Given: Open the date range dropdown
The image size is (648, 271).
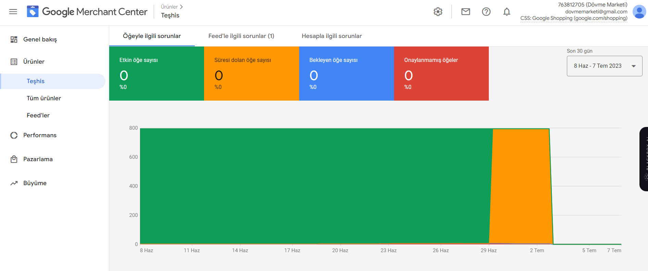Looking at the screenshot, I should pos(604,66).
